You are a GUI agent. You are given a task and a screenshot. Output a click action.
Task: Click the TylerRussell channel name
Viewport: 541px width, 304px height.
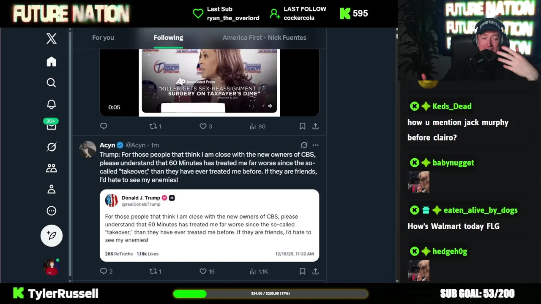click(x=63, y=293)
